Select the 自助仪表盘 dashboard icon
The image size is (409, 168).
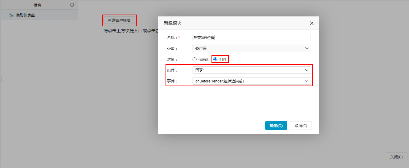coord(11,15)
